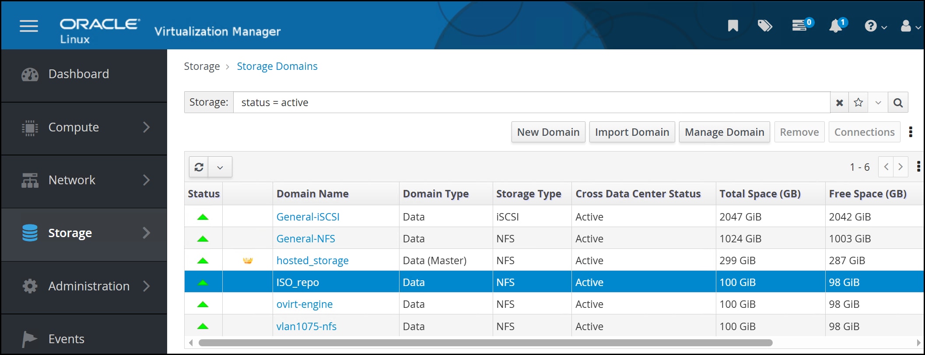Viewport: 925px width, 355px height.
Task: Refresh the storage domains list
Action: [x=199, y=167]
